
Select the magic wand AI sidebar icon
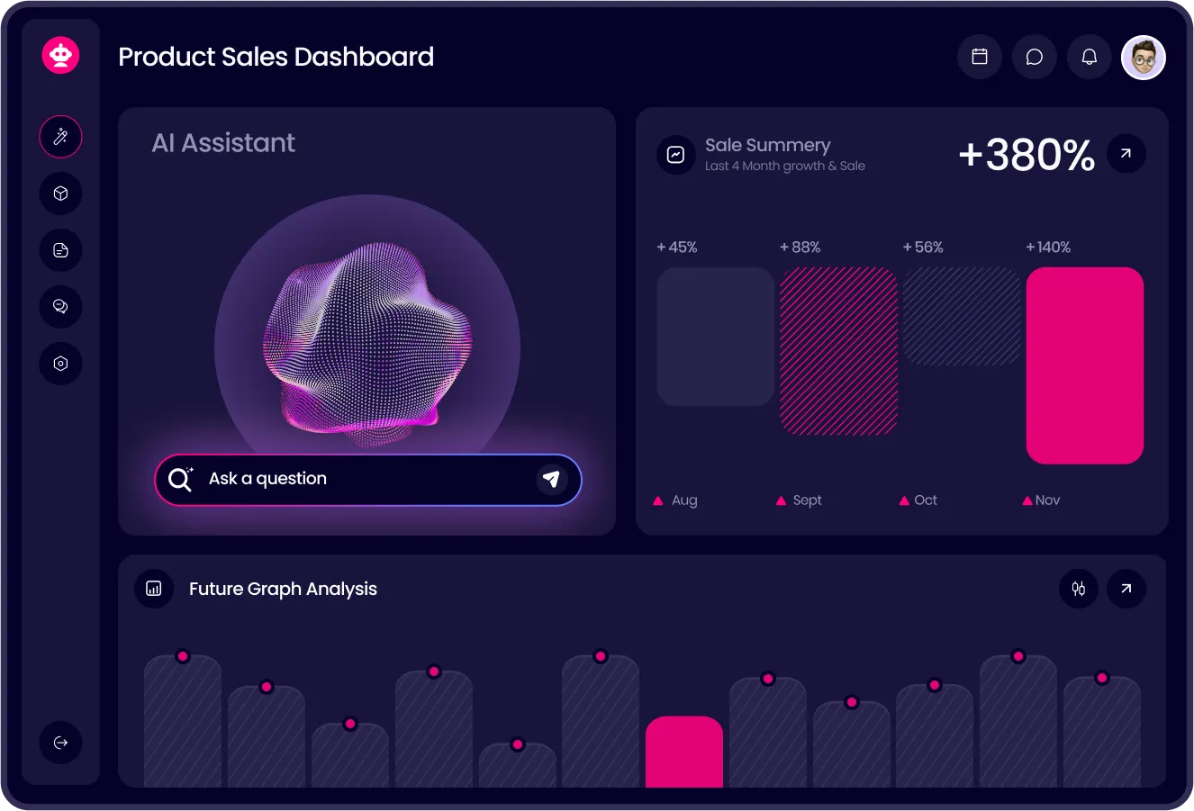point(60,137)
